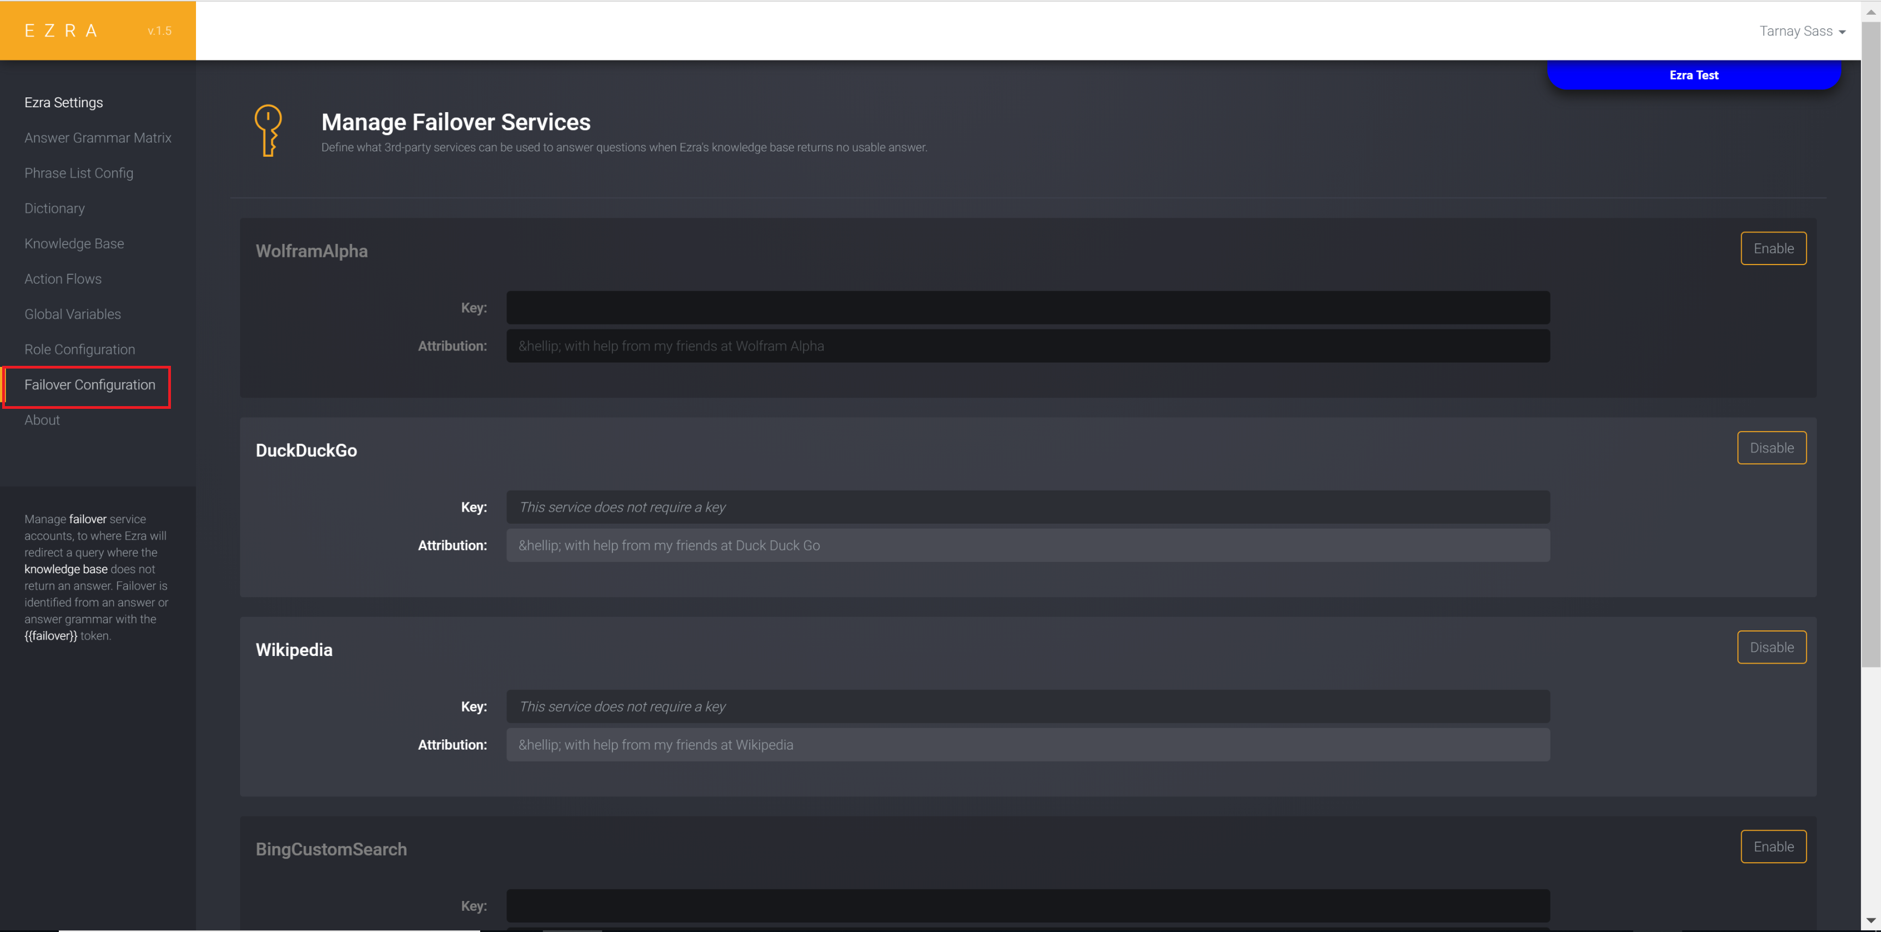Open About page in sidebar
Image resolution: width=1881 pixels, height=932 pixels.
pyautogui.click(x=42, y=420)
